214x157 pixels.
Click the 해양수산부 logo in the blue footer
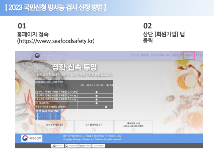pos(32,138)
